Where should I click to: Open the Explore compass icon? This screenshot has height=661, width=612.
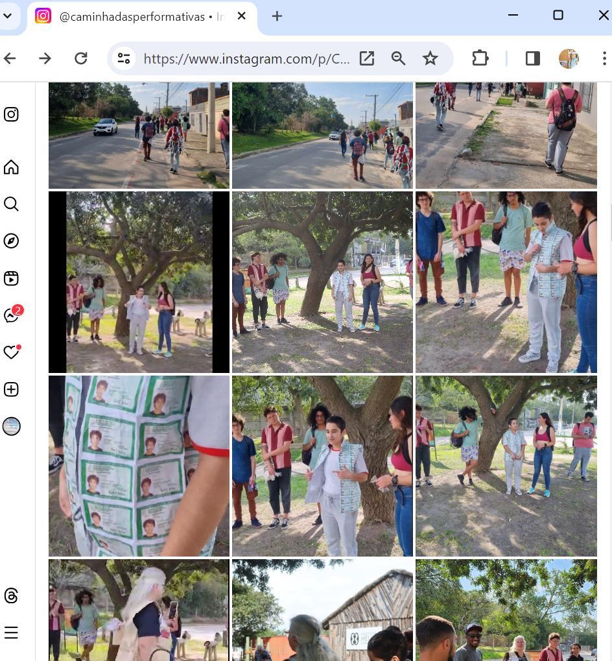click(12, 241)
